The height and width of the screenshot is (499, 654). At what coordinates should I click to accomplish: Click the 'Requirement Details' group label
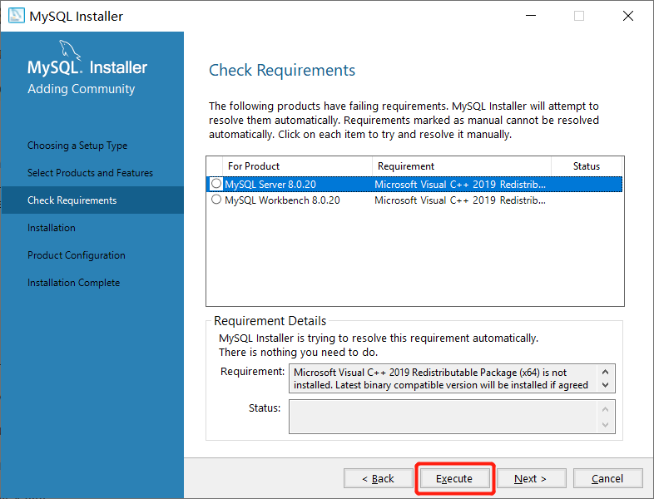click(x=270, y=320)
